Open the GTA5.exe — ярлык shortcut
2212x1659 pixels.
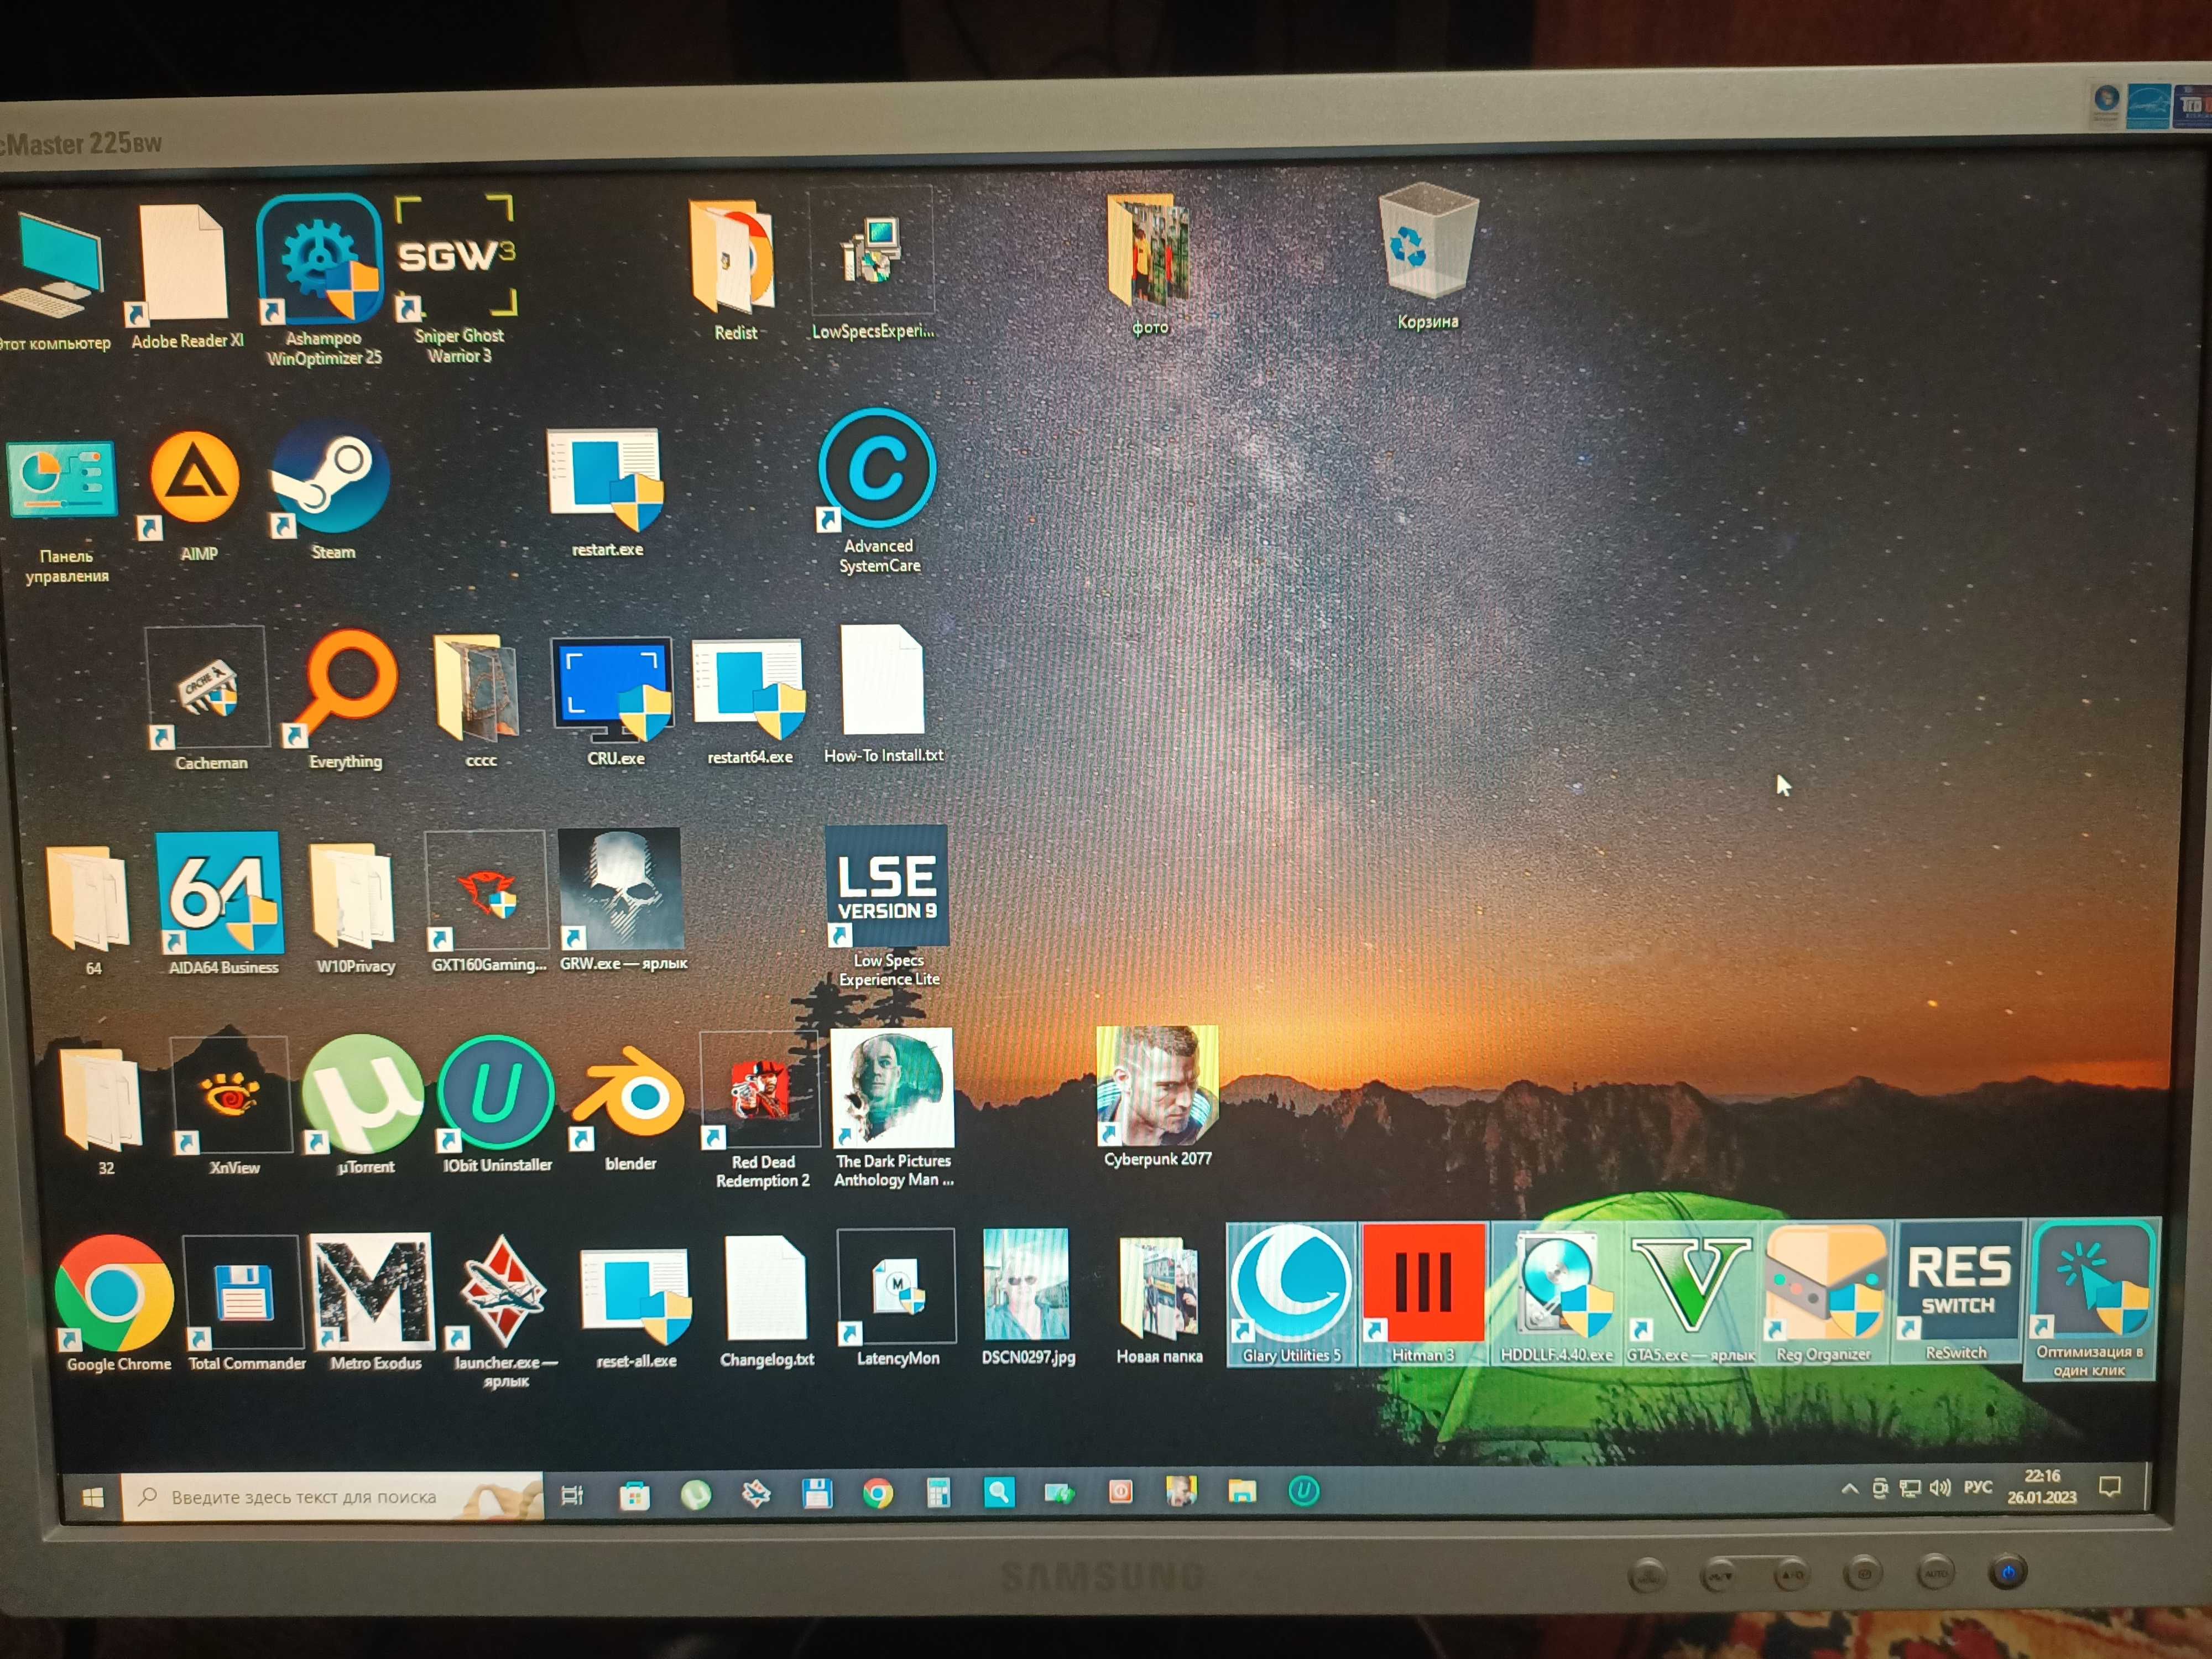tap(1690, 1294)
